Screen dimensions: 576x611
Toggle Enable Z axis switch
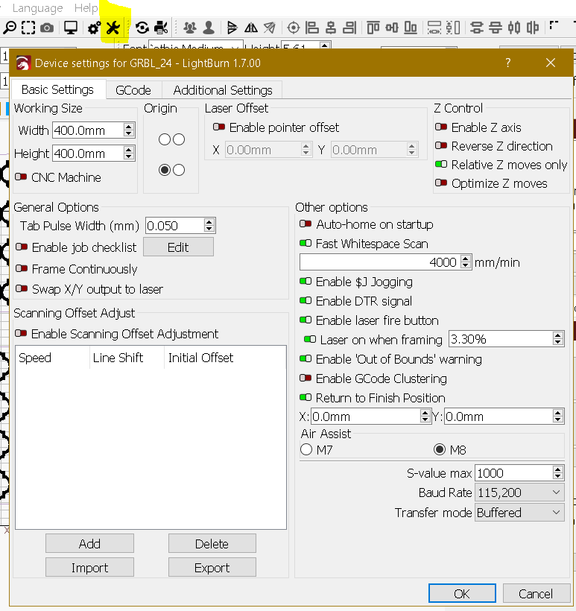tap(441, 127)
